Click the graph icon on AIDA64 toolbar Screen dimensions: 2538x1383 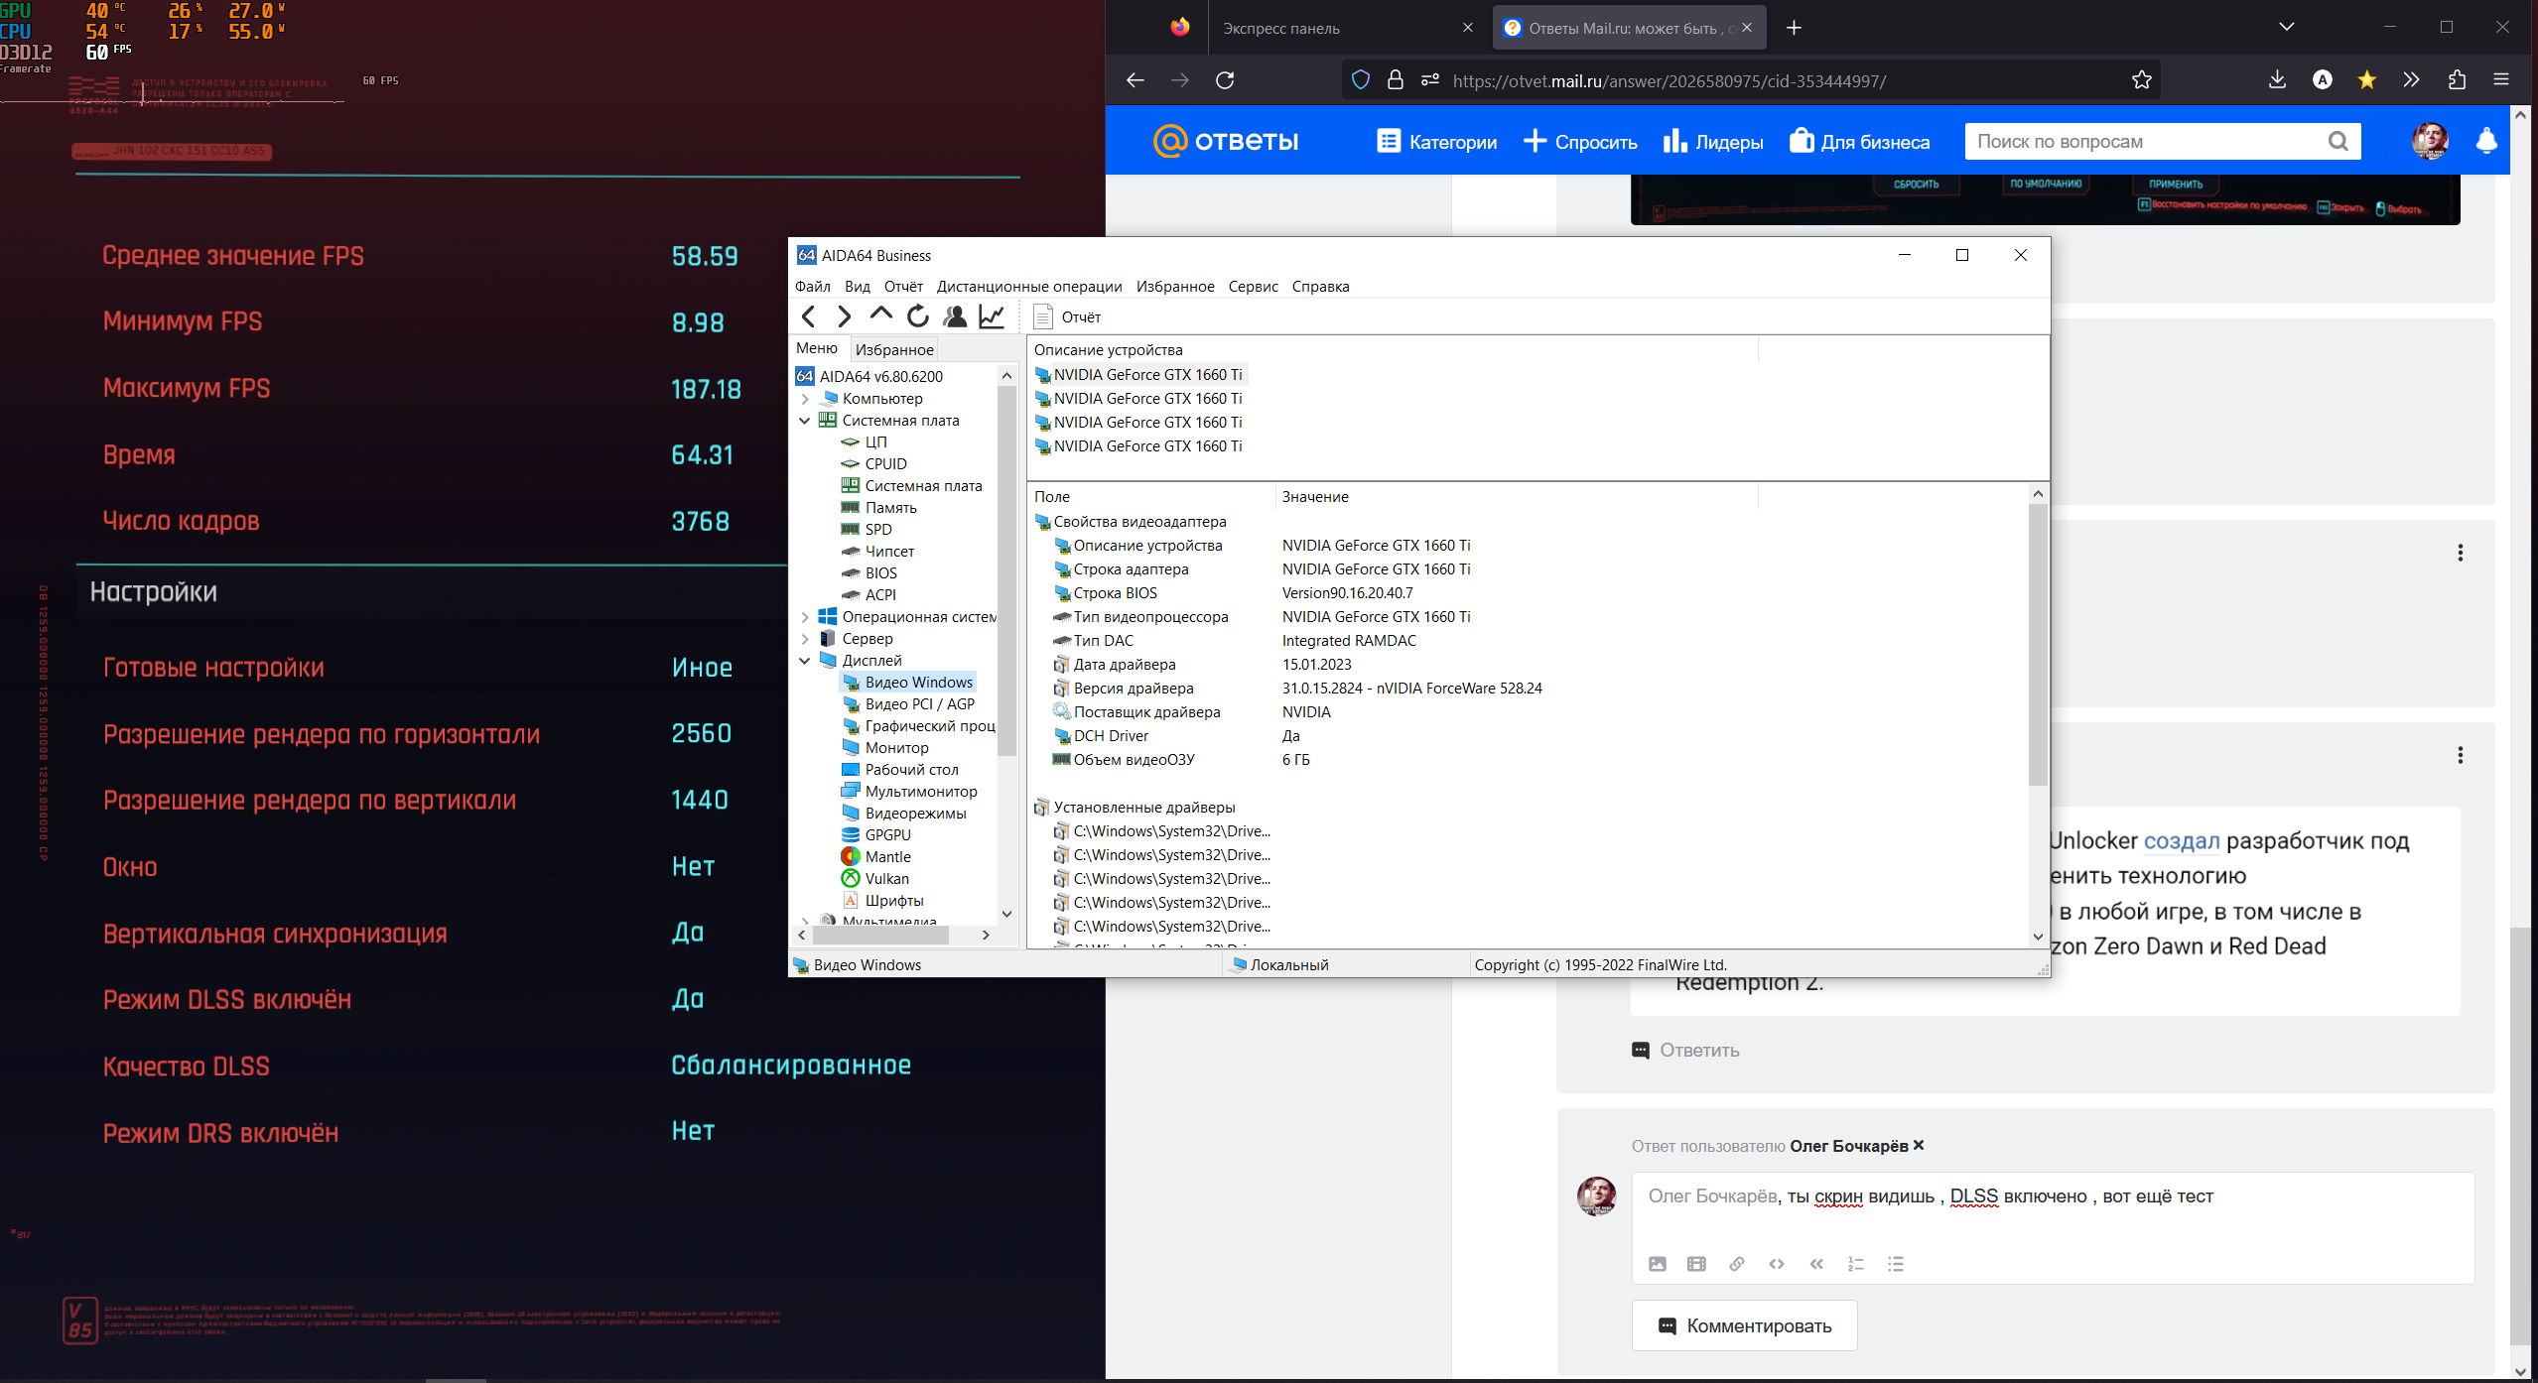tap(990, 315)
